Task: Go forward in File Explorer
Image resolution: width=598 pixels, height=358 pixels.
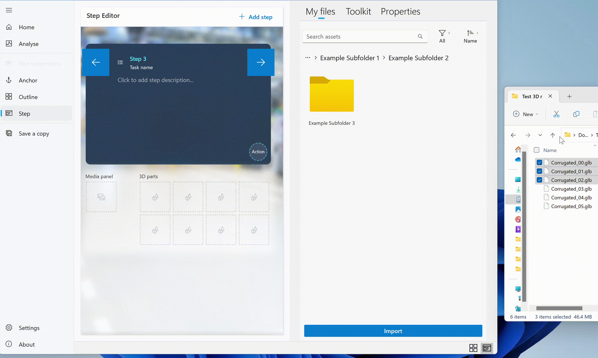Action: 528,135
